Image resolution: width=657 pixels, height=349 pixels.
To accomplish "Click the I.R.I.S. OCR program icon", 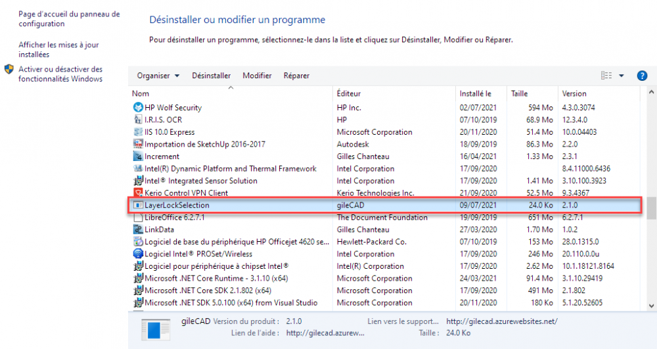I will [138, 120].
